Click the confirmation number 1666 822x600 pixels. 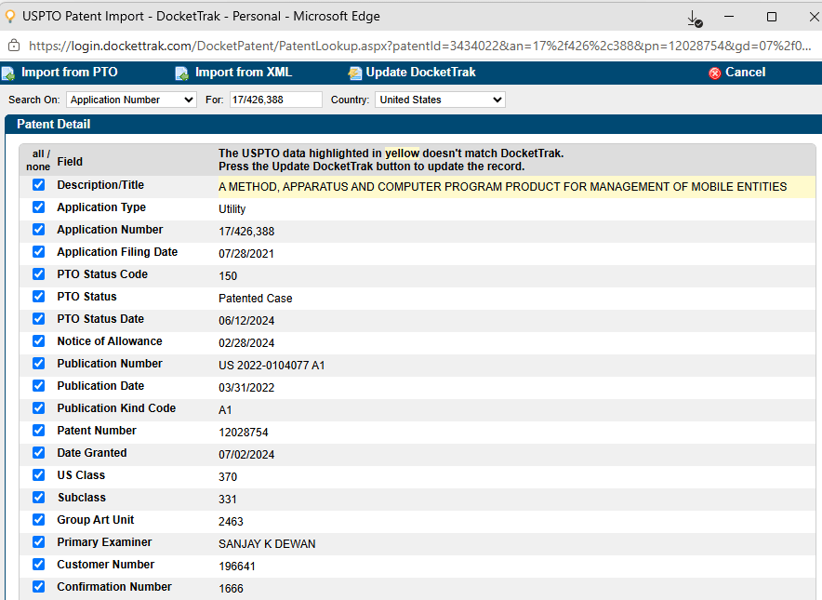point(231,589)
